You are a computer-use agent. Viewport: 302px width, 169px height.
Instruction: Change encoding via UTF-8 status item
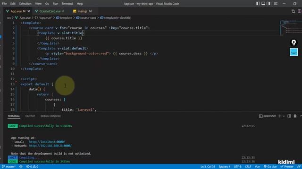tap(237, 167)
